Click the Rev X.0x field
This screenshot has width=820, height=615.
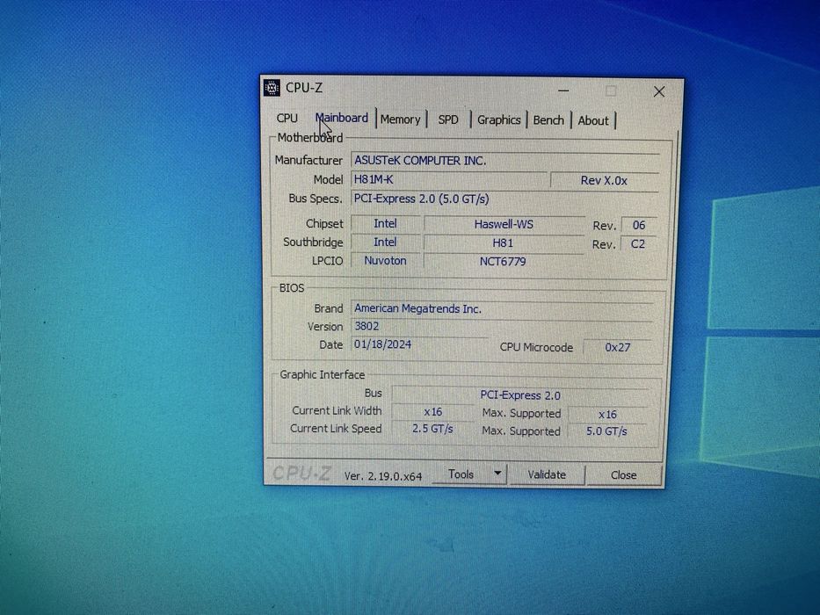604,180
